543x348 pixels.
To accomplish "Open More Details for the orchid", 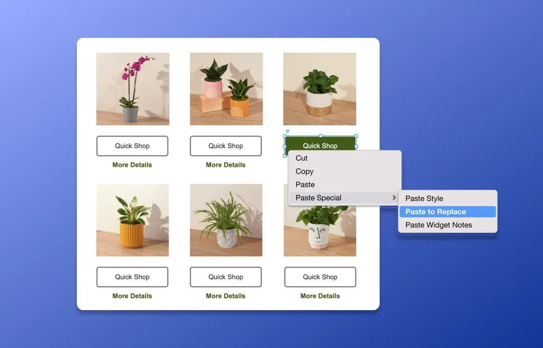I will (132, 165).
